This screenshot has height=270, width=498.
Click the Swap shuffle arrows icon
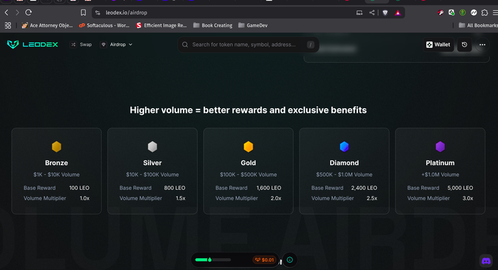tap(73, 45)
